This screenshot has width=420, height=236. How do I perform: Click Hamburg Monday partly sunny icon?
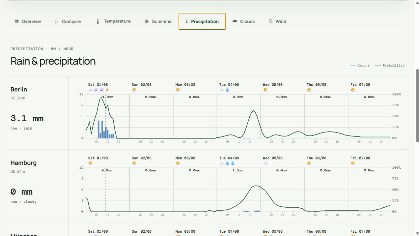(178, 163)
